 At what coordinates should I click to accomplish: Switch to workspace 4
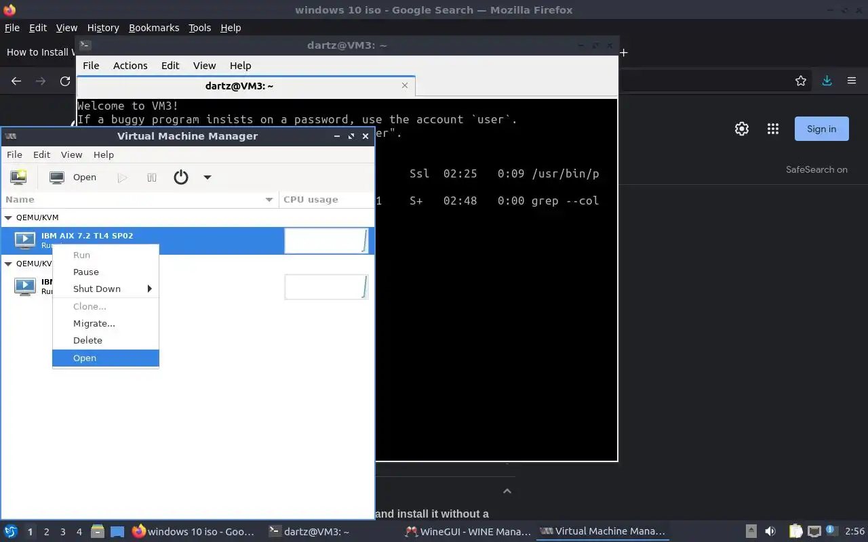pyautogui.click(x=79, y=532)
